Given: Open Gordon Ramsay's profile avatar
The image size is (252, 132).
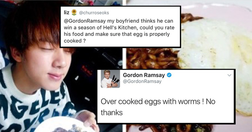Looking at the screenshot, I should tap(110, 79).
